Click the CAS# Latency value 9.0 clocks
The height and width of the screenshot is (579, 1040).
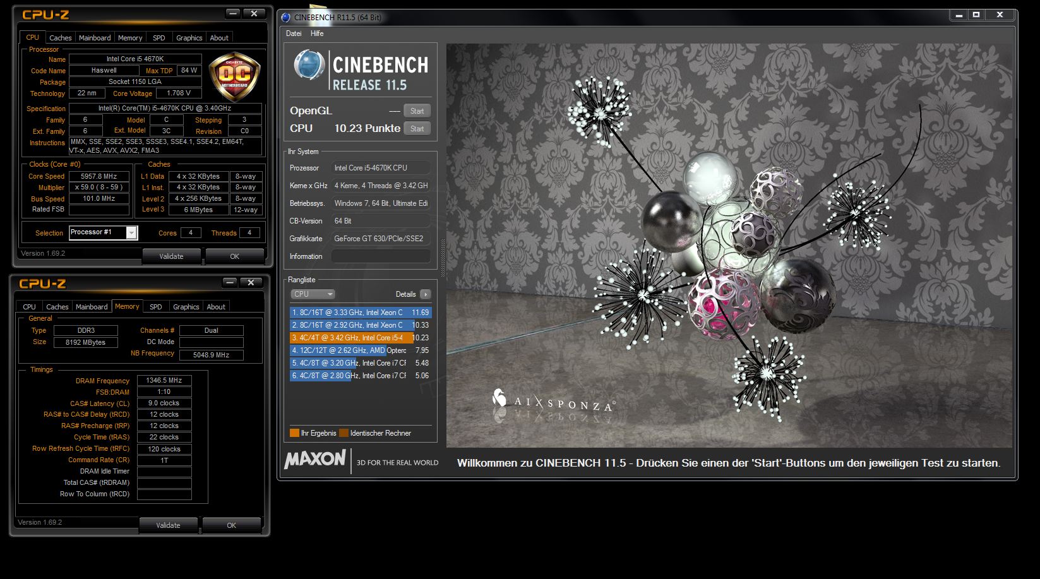click(164, 403)
